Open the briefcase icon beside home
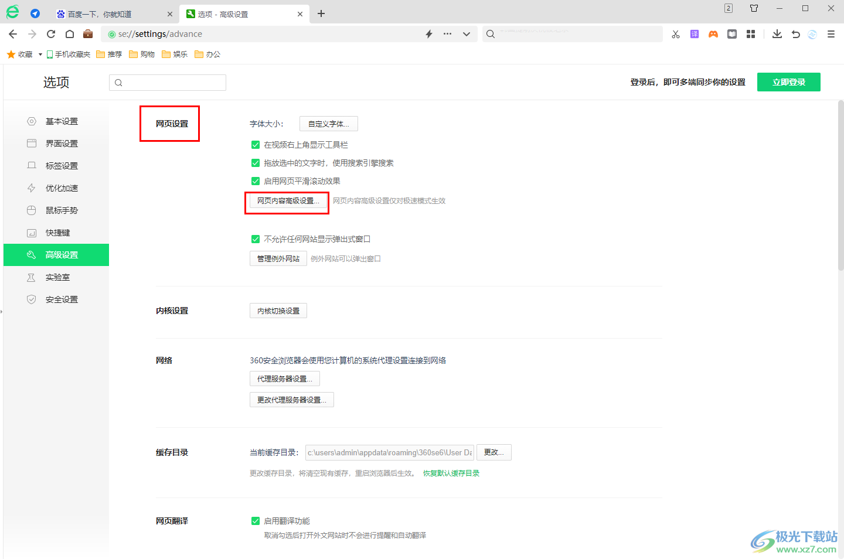The image size is (844, 559). coord(88,34)
